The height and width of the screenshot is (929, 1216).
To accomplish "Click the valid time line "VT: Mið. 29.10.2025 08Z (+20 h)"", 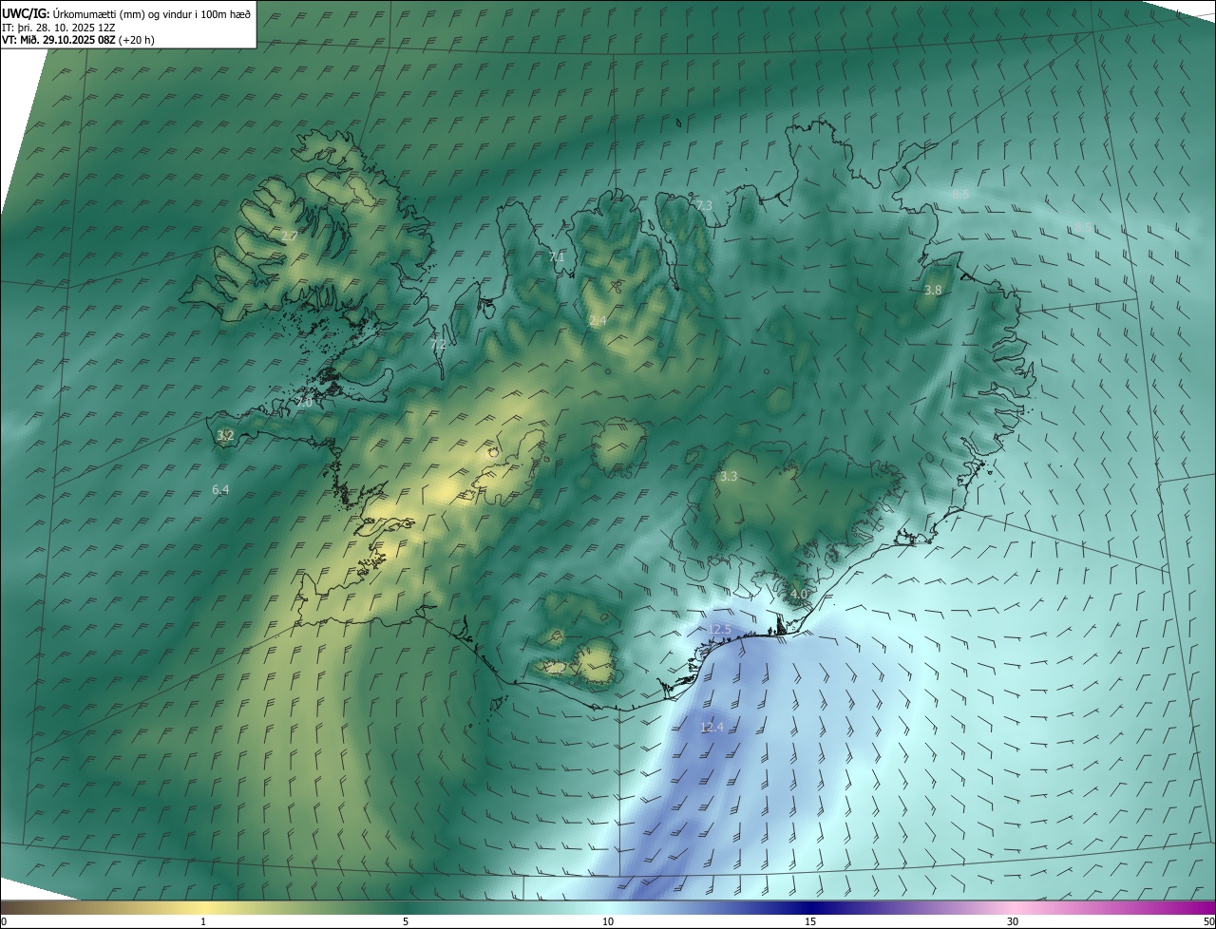I will [x=78, y=40].
